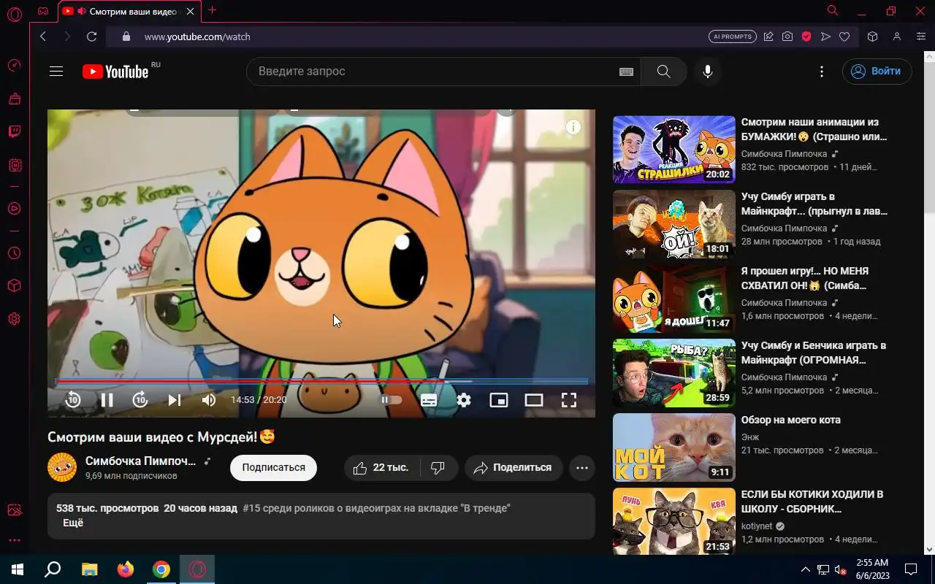935x584 pixels.
Task: Like the video (22 тыс.)
Action: click(381, 468)
